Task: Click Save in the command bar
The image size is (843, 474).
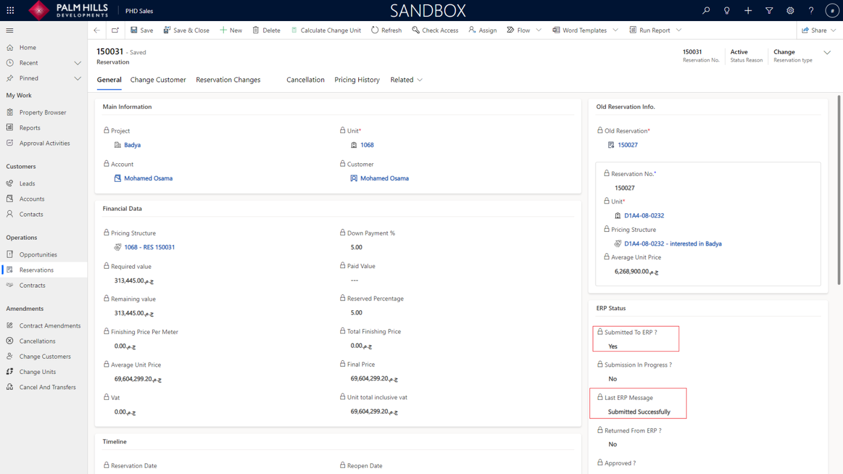Action: click(x=142, y=30)
